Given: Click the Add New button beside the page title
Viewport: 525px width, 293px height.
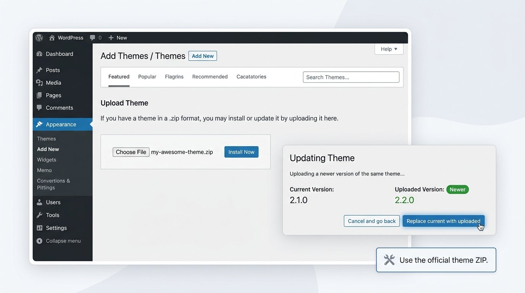Looking at the screenshot, I should click(203, 56).
